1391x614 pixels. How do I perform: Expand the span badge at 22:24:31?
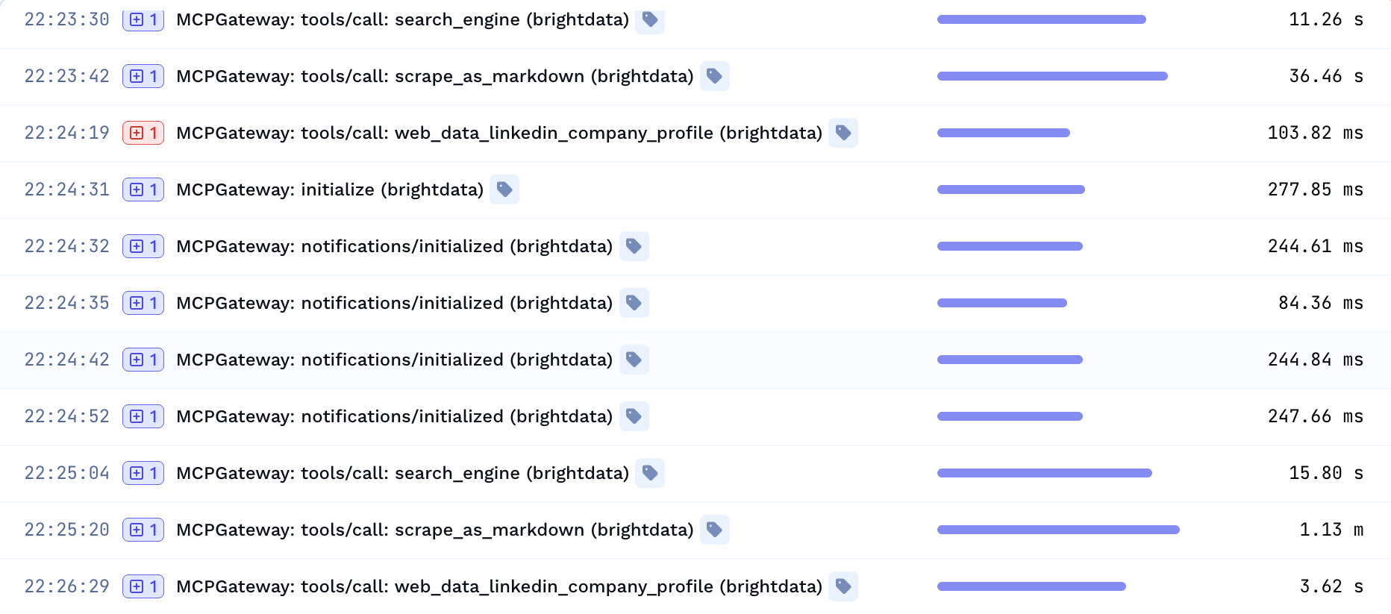[x=143, y=189]
